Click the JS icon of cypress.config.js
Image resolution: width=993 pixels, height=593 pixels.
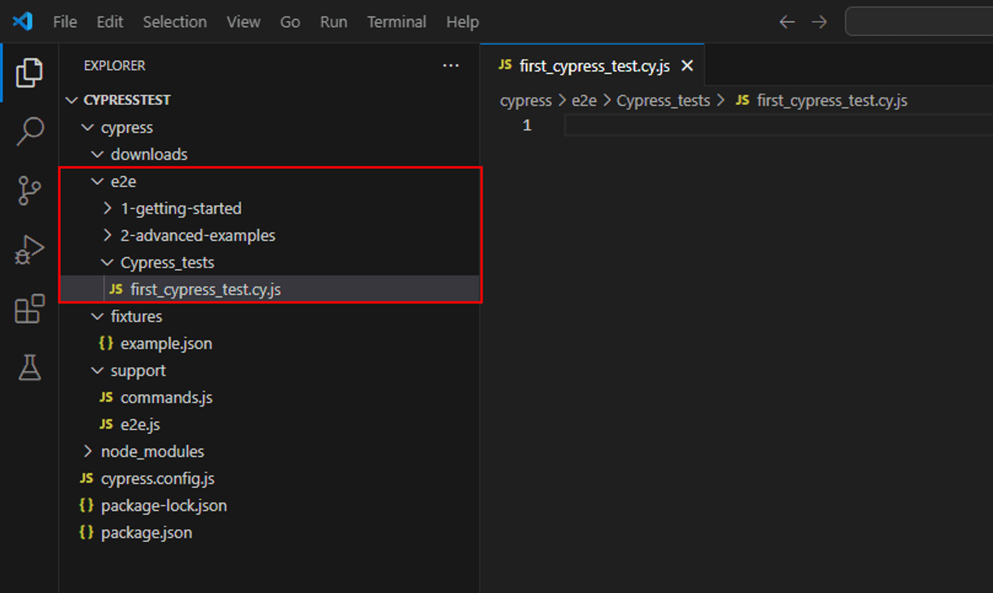[87, 479]
